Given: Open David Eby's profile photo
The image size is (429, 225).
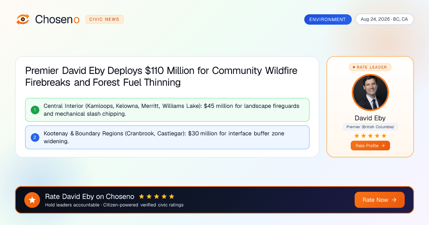Looking at the screenshot, I should click(x=370, y=92).
